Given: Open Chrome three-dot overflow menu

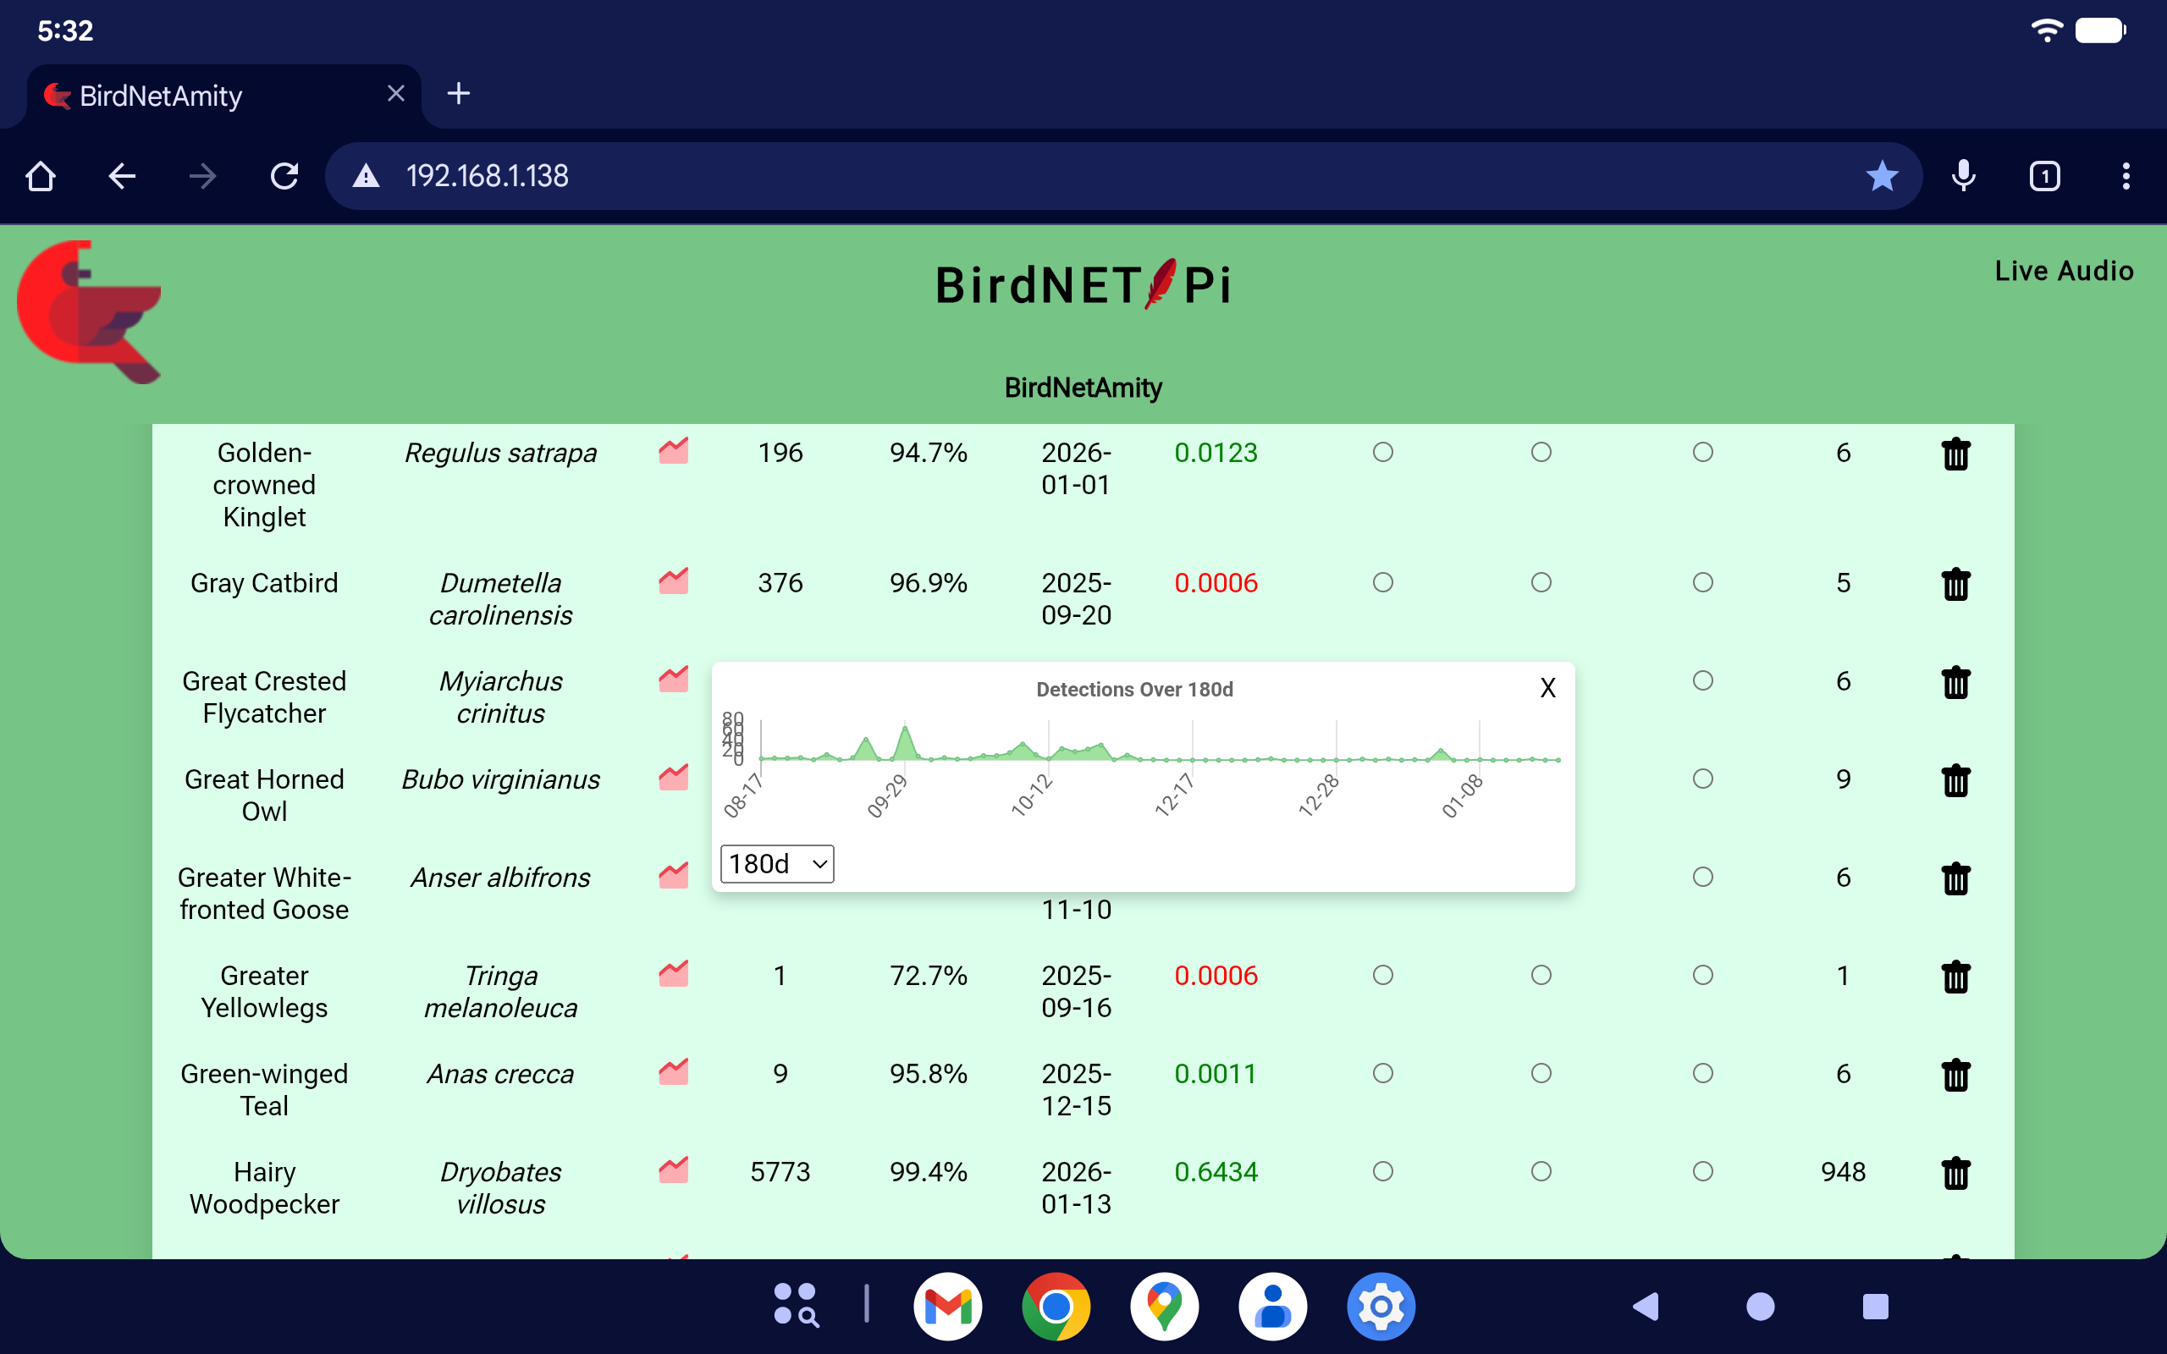Looking at the screenshot, I should coord(2126,175).
